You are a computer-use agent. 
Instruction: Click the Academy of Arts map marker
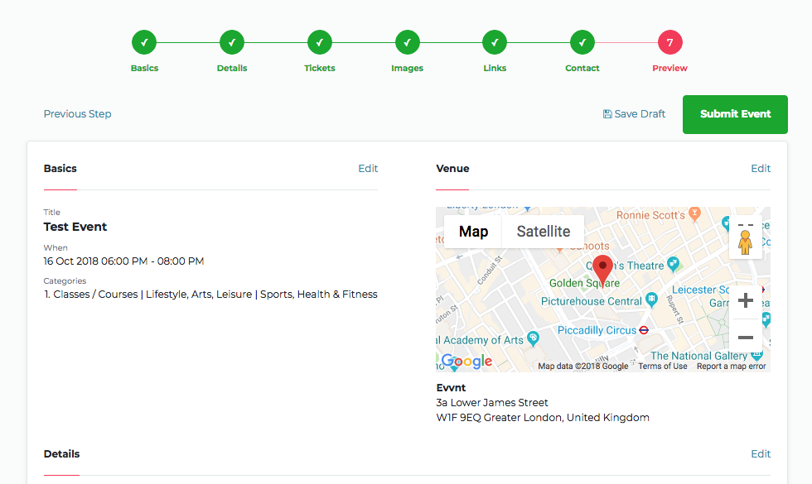[x=533, y=338]
